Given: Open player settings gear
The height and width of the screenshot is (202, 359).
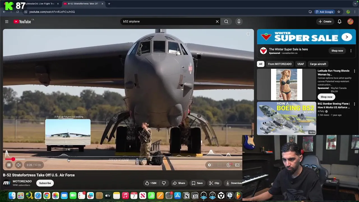Looking at the screenshot, I should click(x=229, y=165).
